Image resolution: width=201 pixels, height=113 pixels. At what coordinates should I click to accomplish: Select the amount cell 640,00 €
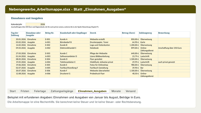click(x=130, y=53)
